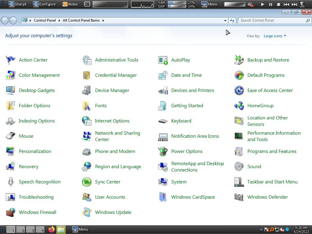This screenshot has width=312, height=234.
Task: Open the Color Management icon
Action: click(x=11, y=75)
